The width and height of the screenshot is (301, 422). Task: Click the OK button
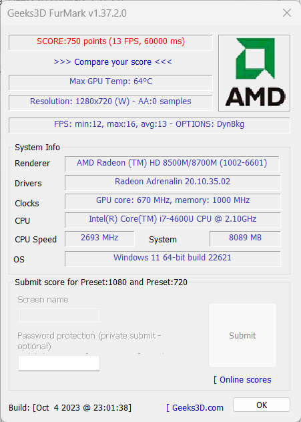click(262, 405)
